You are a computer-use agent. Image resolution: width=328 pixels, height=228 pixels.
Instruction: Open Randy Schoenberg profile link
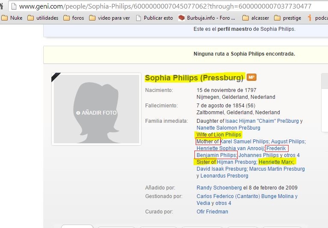pyautogui.click(x=219, y=188)
